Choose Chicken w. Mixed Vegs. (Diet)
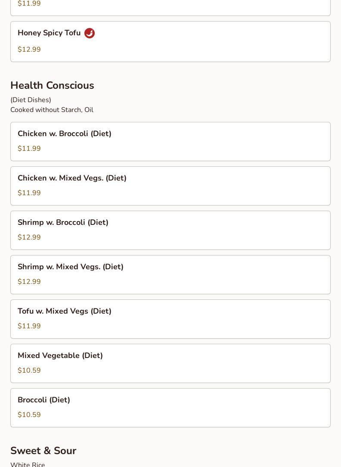The image size is (341, 467). tap(170, 186)
